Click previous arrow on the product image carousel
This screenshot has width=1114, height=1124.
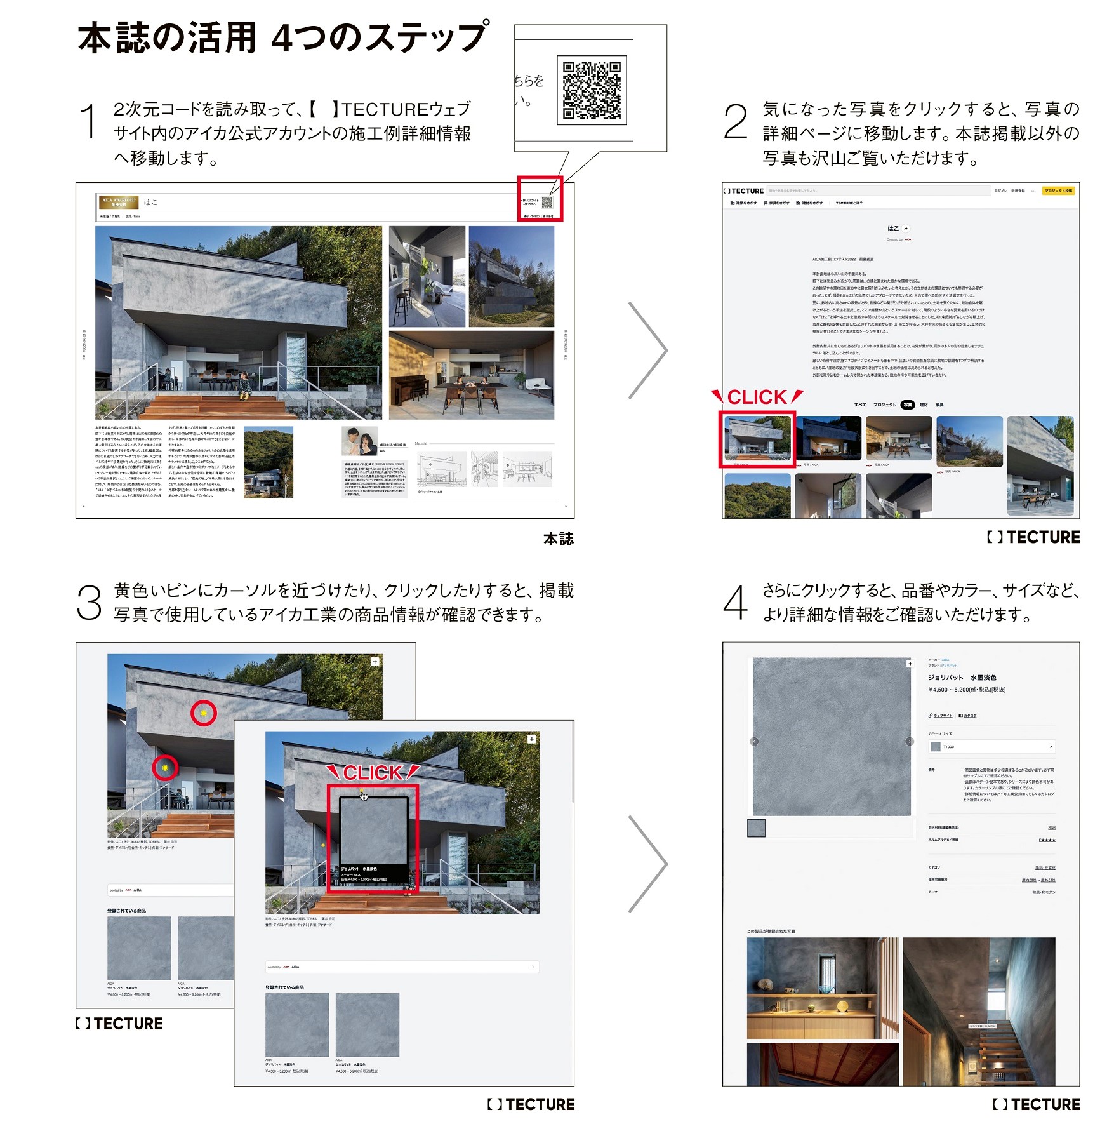(x=755, y=741)
